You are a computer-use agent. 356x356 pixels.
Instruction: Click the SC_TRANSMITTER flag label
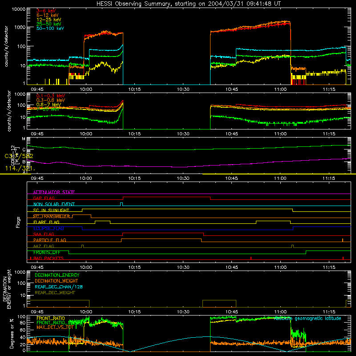point(51,216)
